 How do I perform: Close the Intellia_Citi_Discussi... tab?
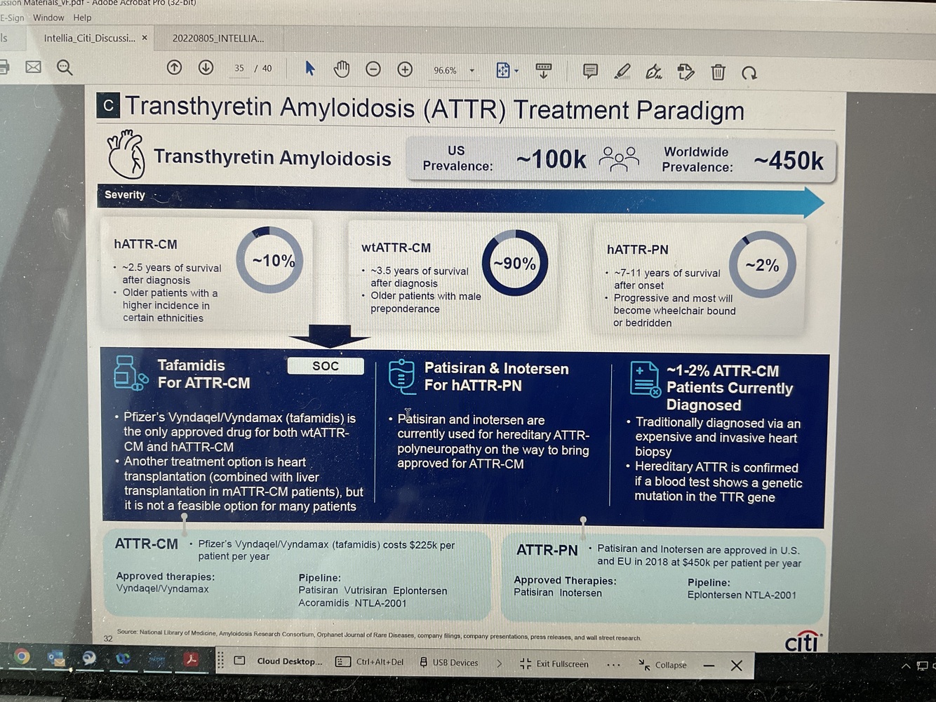145,38
